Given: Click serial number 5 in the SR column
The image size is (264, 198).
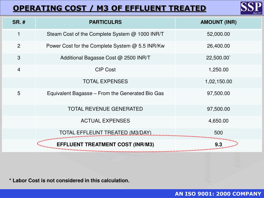Looking at the screenshot, I should pyautogui.click(x=19, y=93).
